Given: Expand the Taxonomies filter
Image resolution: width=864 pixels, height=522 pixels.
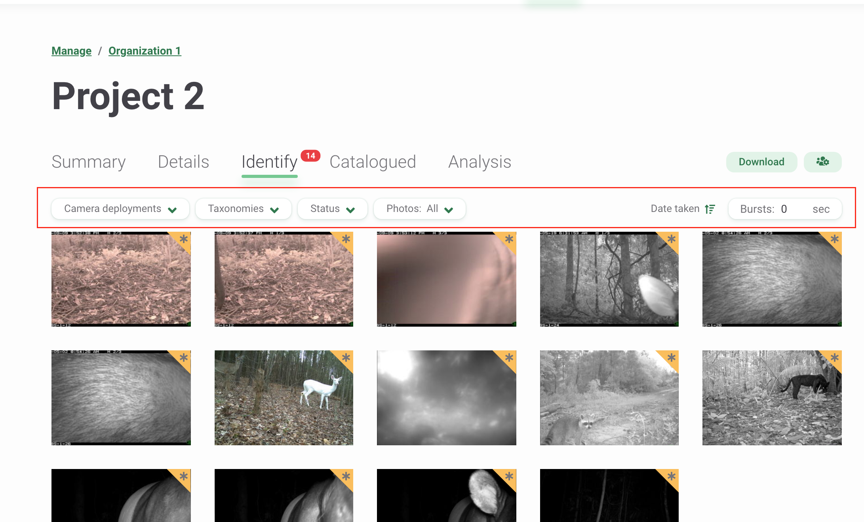Looking at the screenshot, I should [244, 209].
